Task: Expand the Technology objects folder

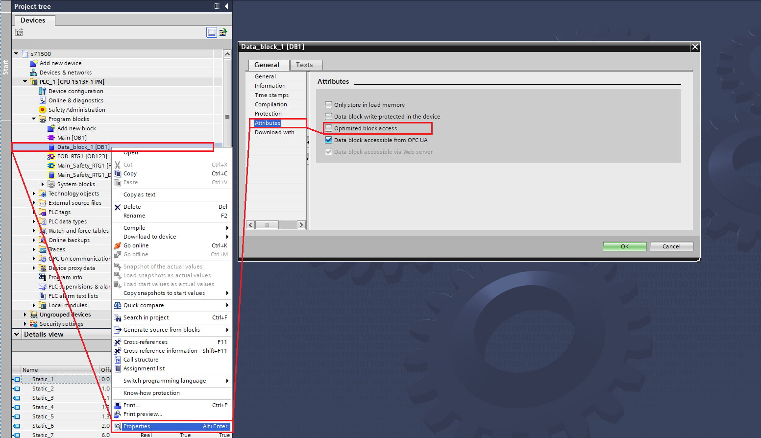Action: pyautogui.click(x=34, y=194)
